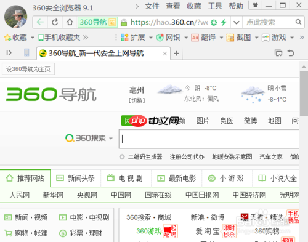Click the green lightning speed-mode icon
Screen dimensions: 308x242
point(224,22)
